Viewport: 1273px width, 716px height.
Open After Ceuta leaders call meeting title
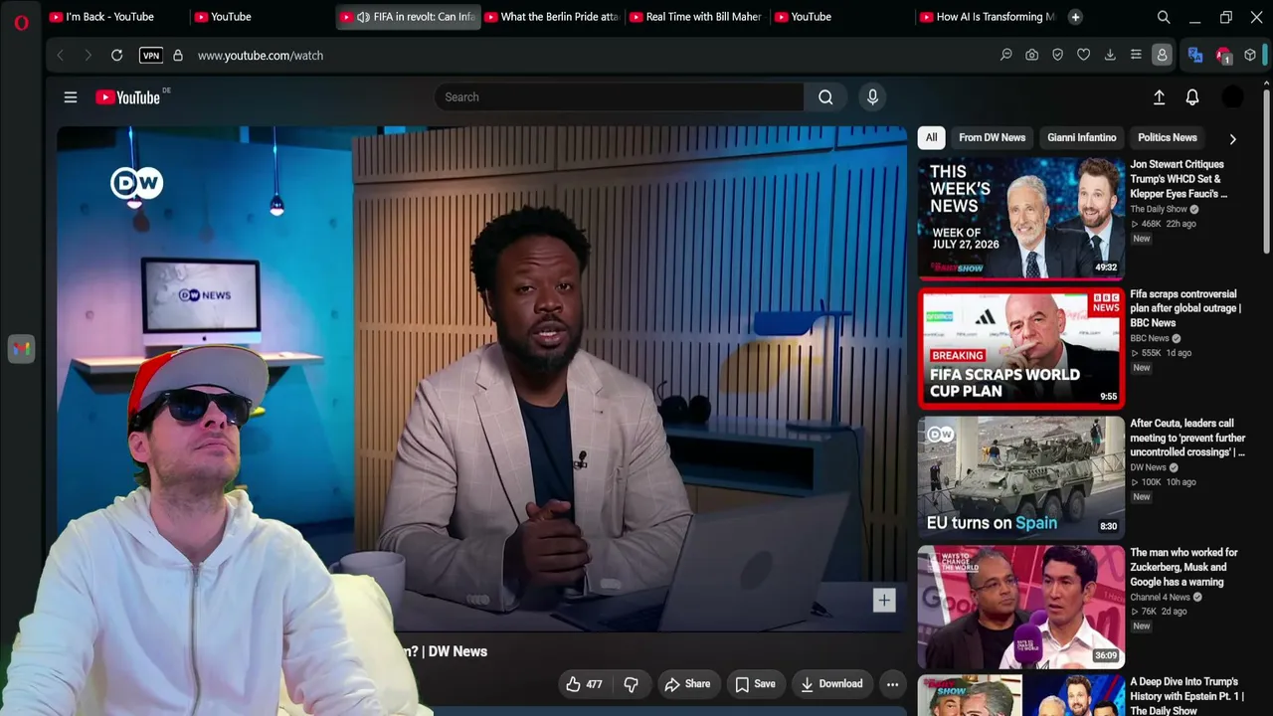point(1187,438)
